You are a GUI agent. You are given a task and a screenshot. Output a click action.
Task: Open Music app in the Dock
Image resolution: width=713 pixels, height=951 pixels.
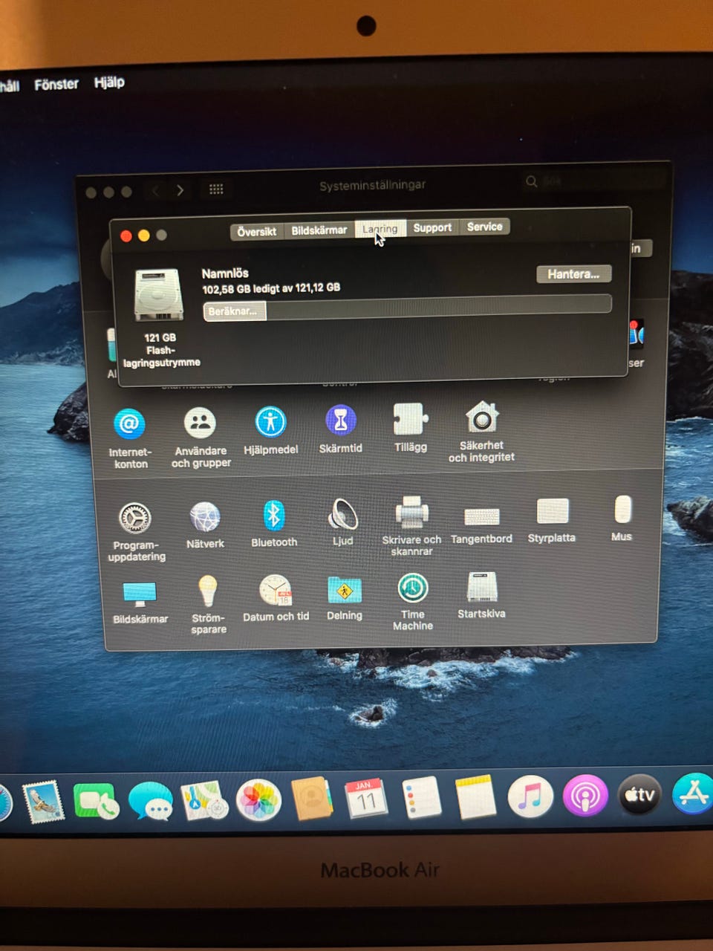530,796
